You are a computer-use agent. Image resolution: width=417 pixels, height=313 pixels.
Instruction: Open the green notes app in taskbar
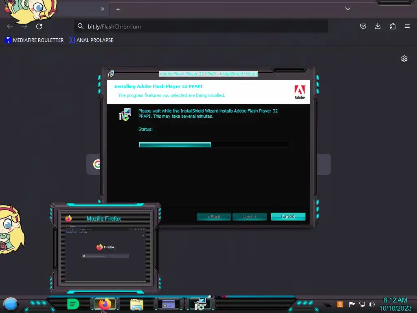point(73,304)
